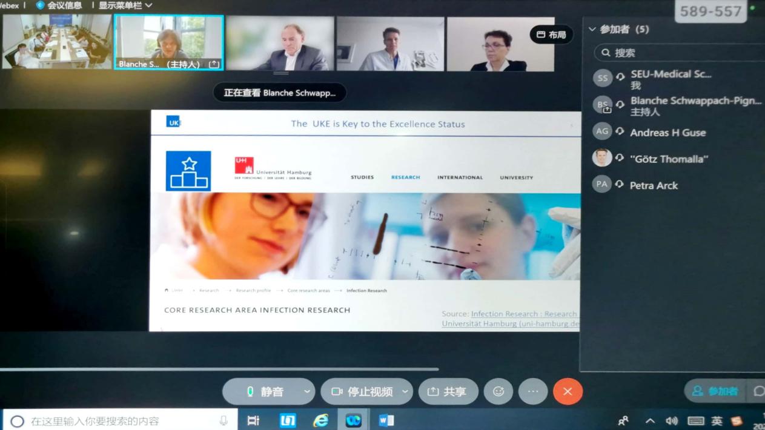Expand audio options arrow beside 静音
This screenshot has width=765, height=430.
[x=307, y=392]
